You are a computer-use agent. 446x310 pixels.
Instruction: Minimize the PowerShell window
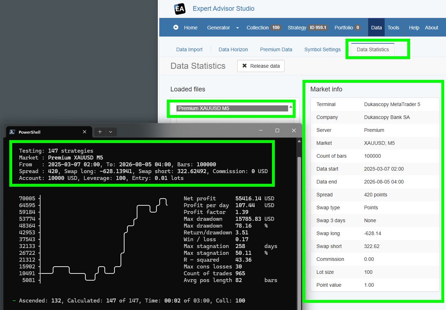[x=261, y=130]
